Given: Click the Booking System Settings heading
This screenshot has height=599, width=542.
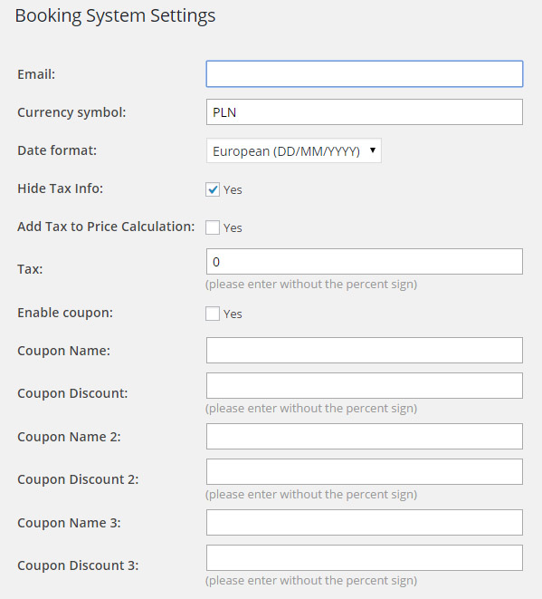Looking at the screenshot, I should click(x=115, y=16).
